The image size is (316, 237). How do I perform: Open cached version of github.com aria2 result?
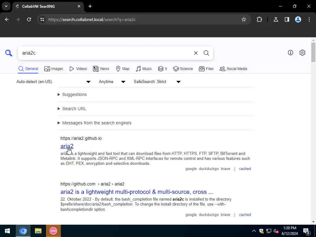(245, 215)
